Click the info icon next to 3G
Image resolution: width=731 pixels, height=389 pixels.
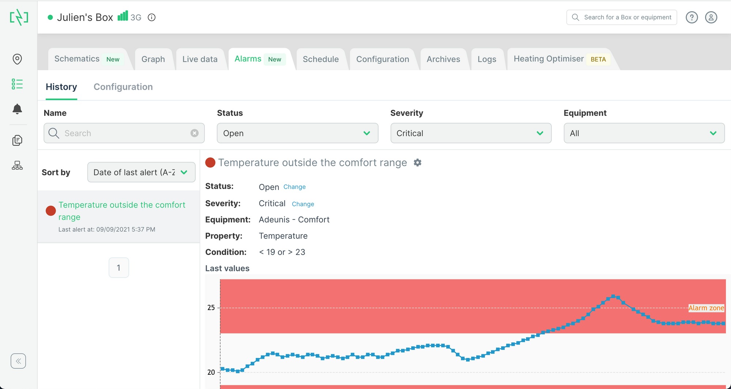coord(152,18)
